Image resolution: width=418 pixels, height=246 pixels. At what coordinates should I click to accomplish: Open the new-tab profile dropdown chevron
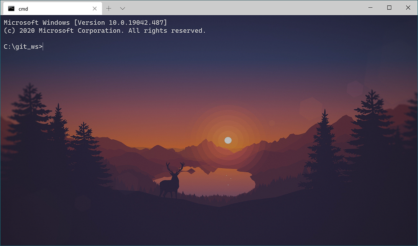[123, 8]
